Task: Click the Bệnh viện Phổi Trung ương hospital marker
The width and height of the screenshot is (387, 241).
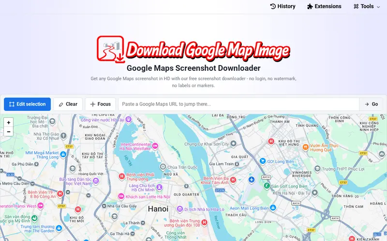Action: tap(122, 176)
